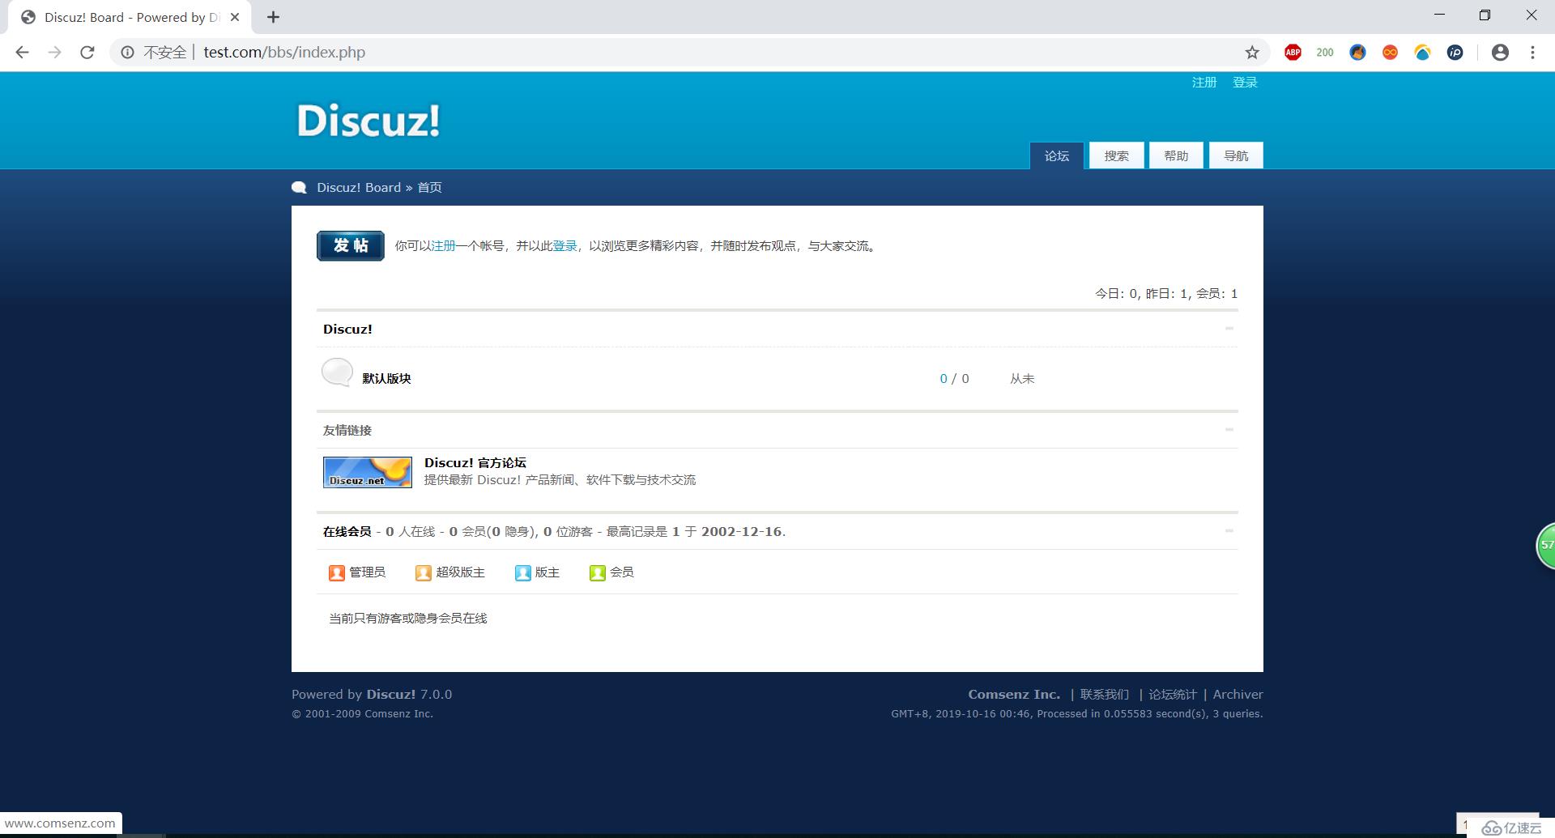Click the 注册 link at top right
The image size is (1555, 838).
point(1204,83)
